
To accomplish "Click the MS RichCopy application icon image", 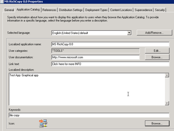I will [43, 123].
